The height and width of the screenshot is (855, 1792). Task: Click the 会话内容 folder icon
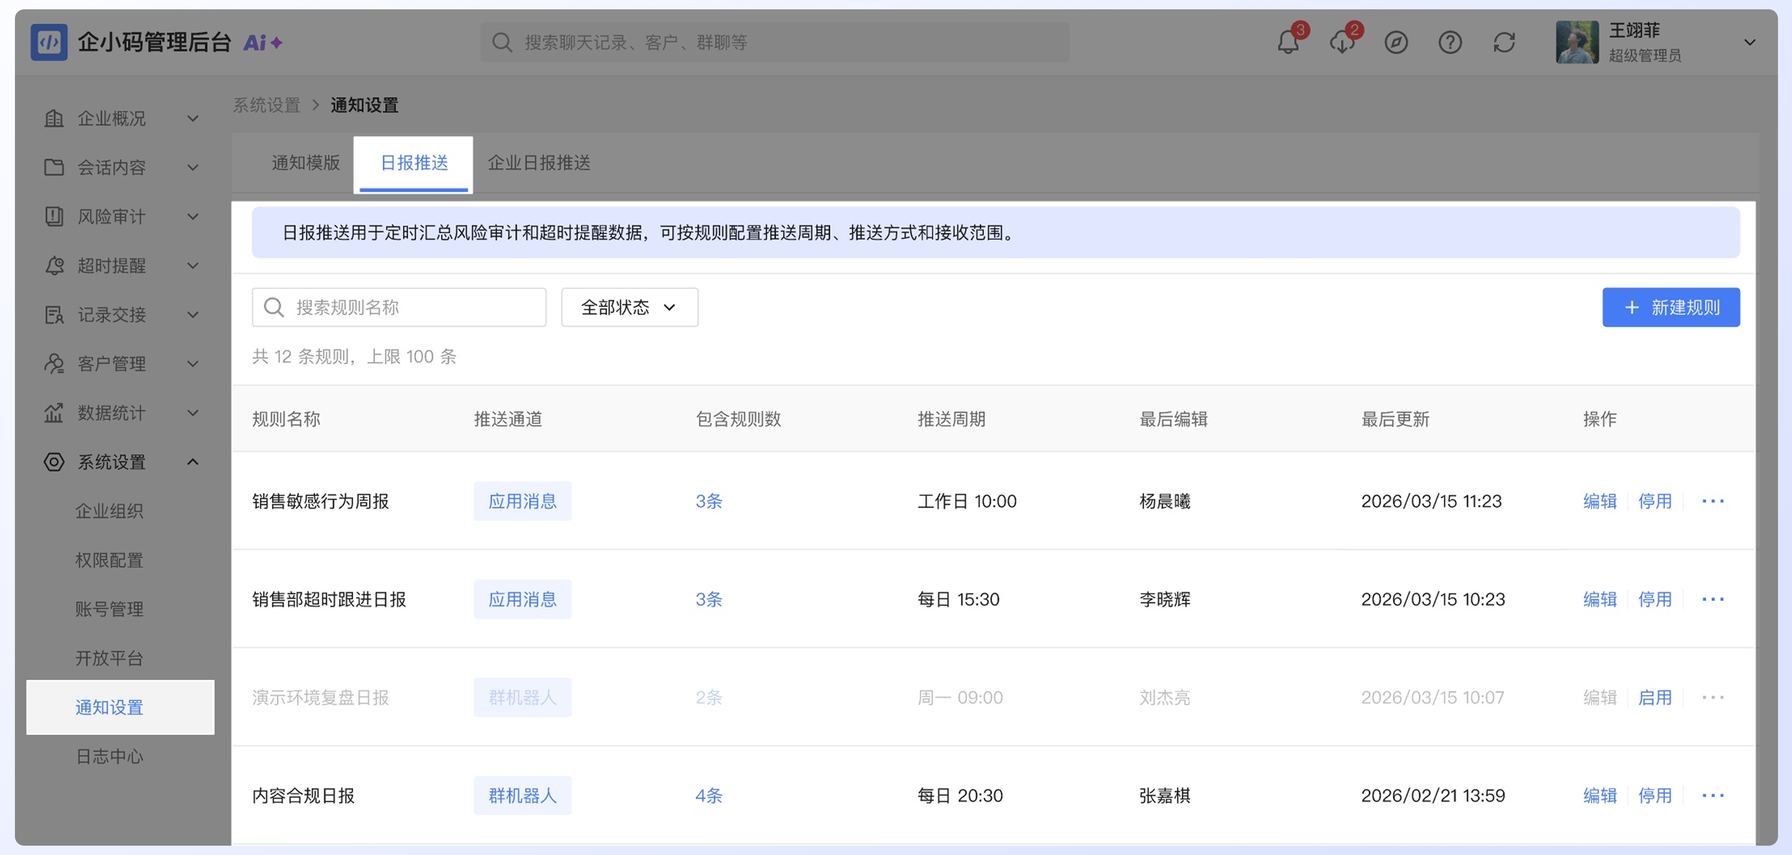pos(54,167)
